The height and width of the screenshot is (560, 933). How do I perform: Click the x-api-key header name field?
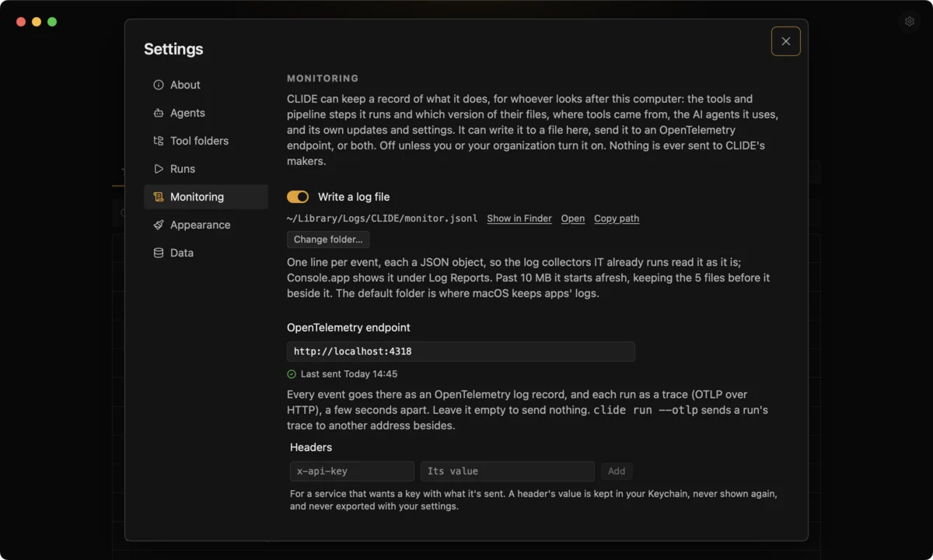[x=352, y=471]
